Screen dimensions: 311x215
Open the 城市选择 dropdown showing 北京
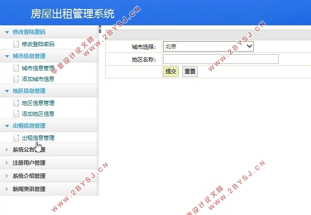[x=208, y=46]
